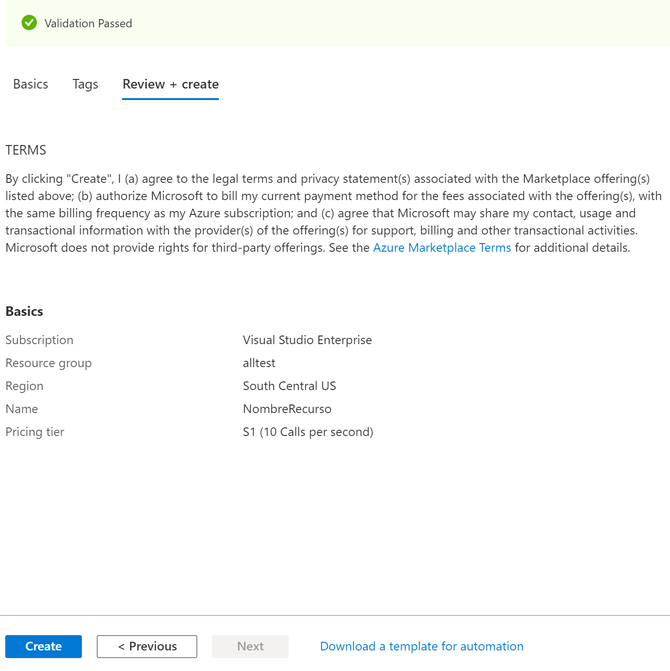
Task: Click the S1 pricing tier value
Action: [x=308, y=432]
